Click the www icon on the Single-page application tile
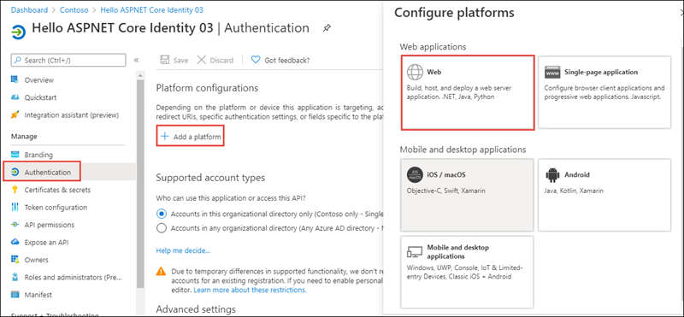The height and width of the screenshot is (317, 684). (552, 73)
